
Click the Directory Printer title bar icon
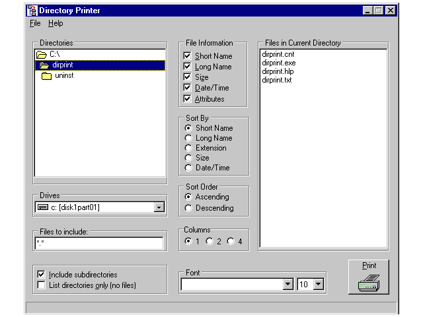(32, 11)
